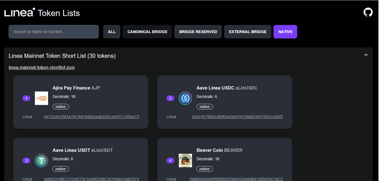Click the Beaver Coin token logo
The height and width of the screenshot is (181, 379).
click(x=185, y=161)
